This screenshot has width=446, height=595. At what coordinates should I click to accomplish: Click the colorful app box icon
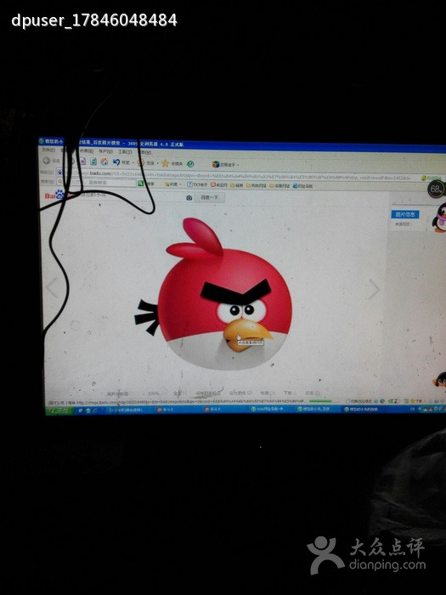click(216, 164)
